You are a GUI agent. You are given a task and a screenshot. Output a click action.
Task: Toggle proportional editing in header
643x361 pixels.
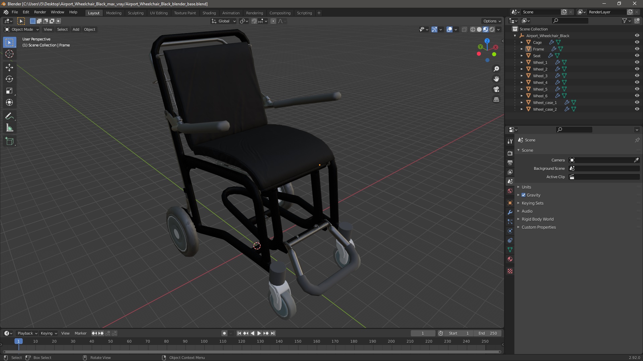(273, 21)
